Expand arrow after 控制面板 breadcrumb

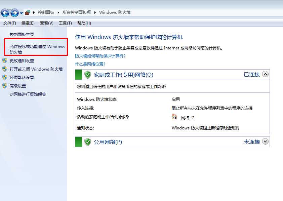coord(58,12)
